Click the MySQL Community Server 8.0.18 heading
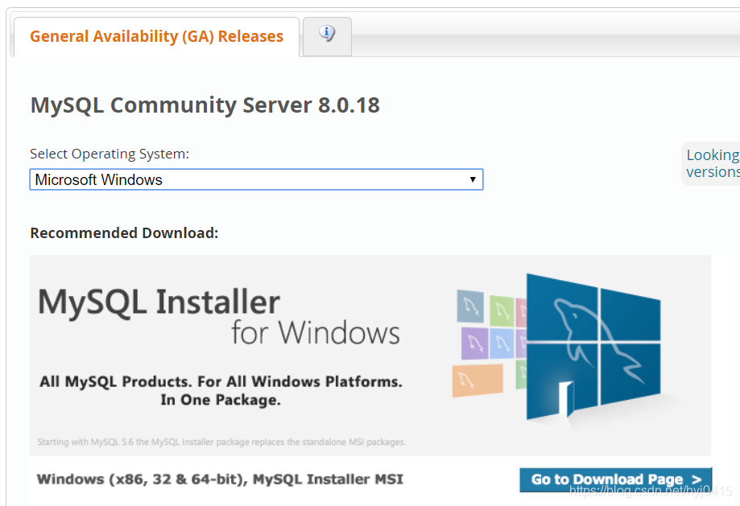Viewport: 740px width, 506px height. pos(205,105)
